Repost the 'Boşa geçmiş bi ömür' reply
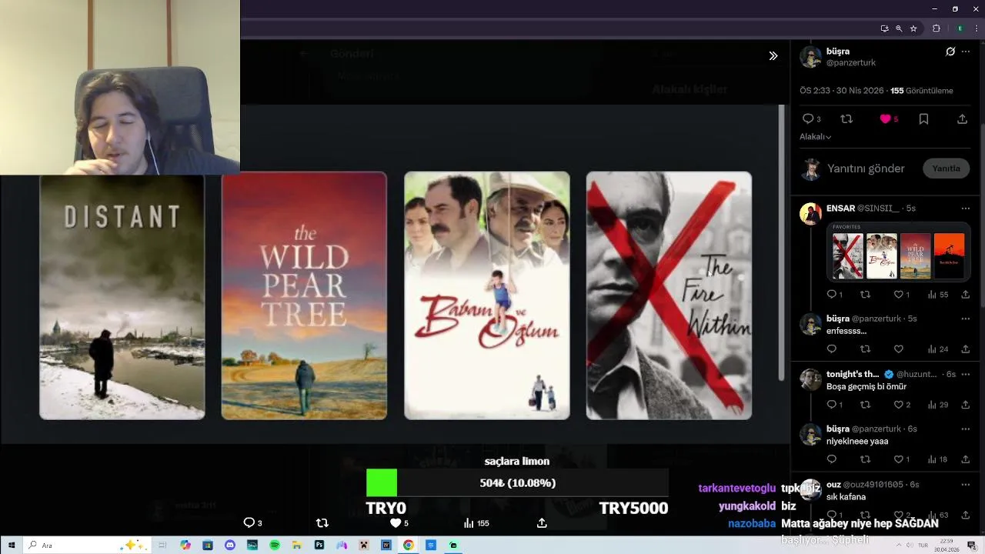The height and width of the screenshot is (554, 985). pyautogui.click(x=865, y=405)
